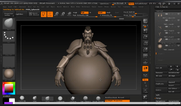181x106 pixels.
Task: Pick a color in the color picker square
Action: tap(9, 88)
